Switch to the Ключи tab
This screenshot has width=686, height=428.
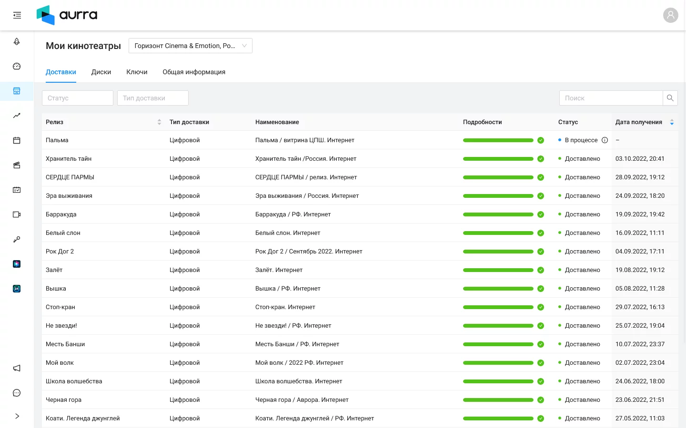tap(137, 72)
